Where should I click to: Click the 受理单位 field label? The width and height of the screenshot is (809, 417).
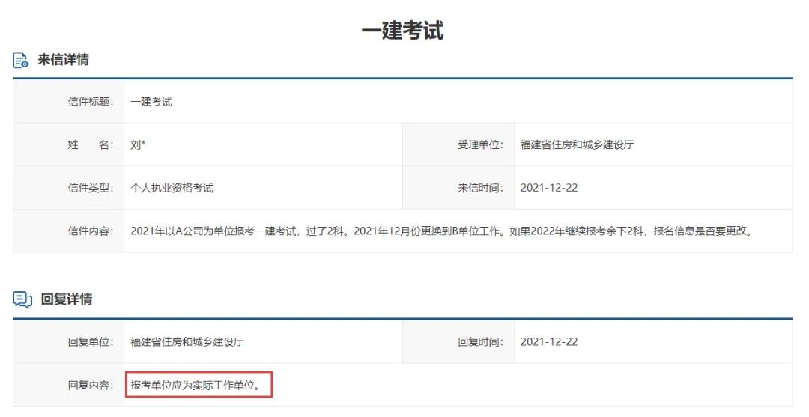[x=480, y=145]
